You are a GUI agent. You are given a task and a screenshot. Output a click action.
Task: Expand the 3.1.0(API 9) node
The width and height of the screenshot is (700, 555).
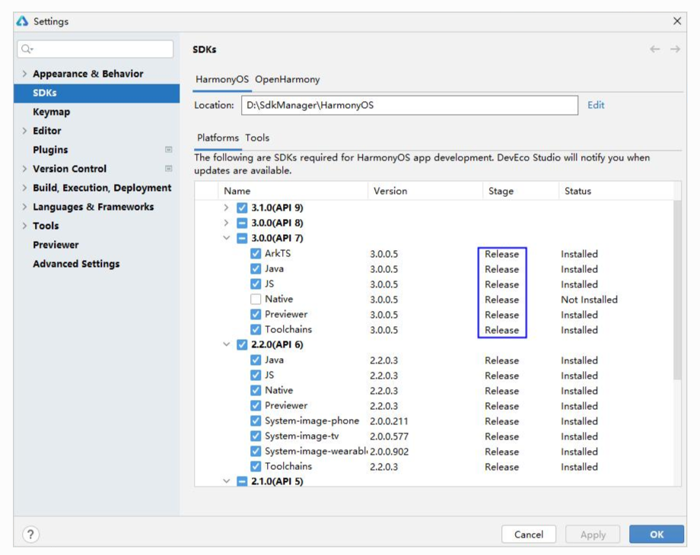226,208
